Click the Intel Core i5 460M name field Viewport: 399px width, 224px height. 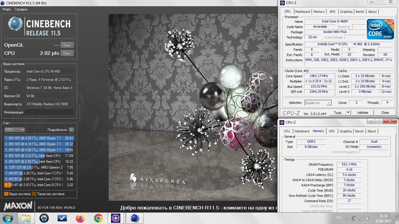tap(335, 21)
